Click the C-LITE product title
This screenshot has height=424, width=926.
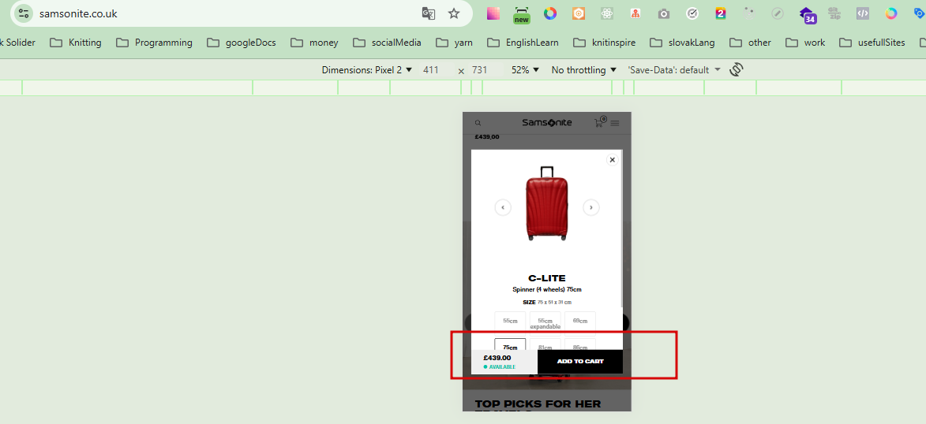pyautogui.click(x=547, y=277)
